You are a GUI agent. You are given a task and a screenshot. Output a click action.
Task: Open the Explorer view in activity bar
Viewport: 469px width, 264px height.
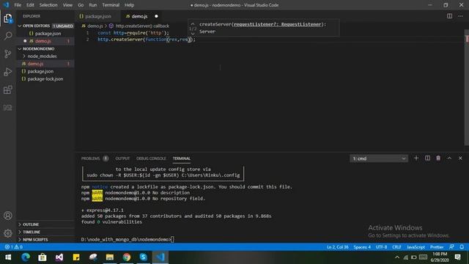click(x=8, y=18)
